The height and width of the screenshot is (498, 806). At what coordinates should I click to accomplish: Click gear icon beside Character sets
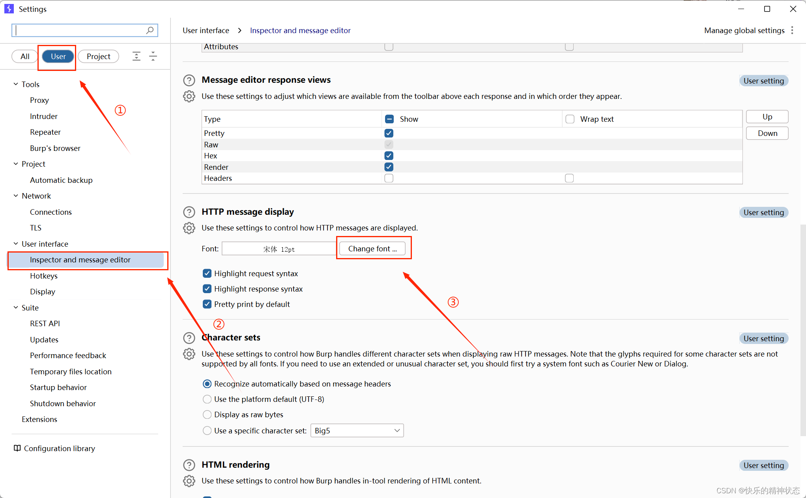tap(189, 354)
